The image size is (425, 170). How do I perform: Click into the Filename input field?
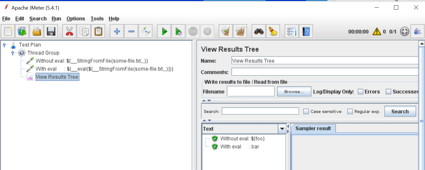click(251, 91)
